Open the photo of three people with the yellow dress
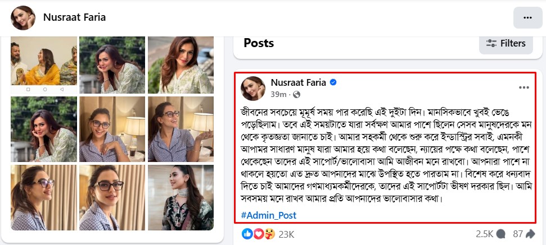 coord(44,64)
